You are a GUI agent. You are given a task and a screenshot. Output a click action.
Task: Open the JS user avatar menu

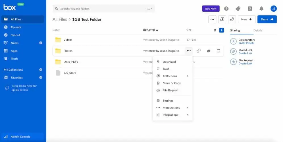tap(273, 9)
